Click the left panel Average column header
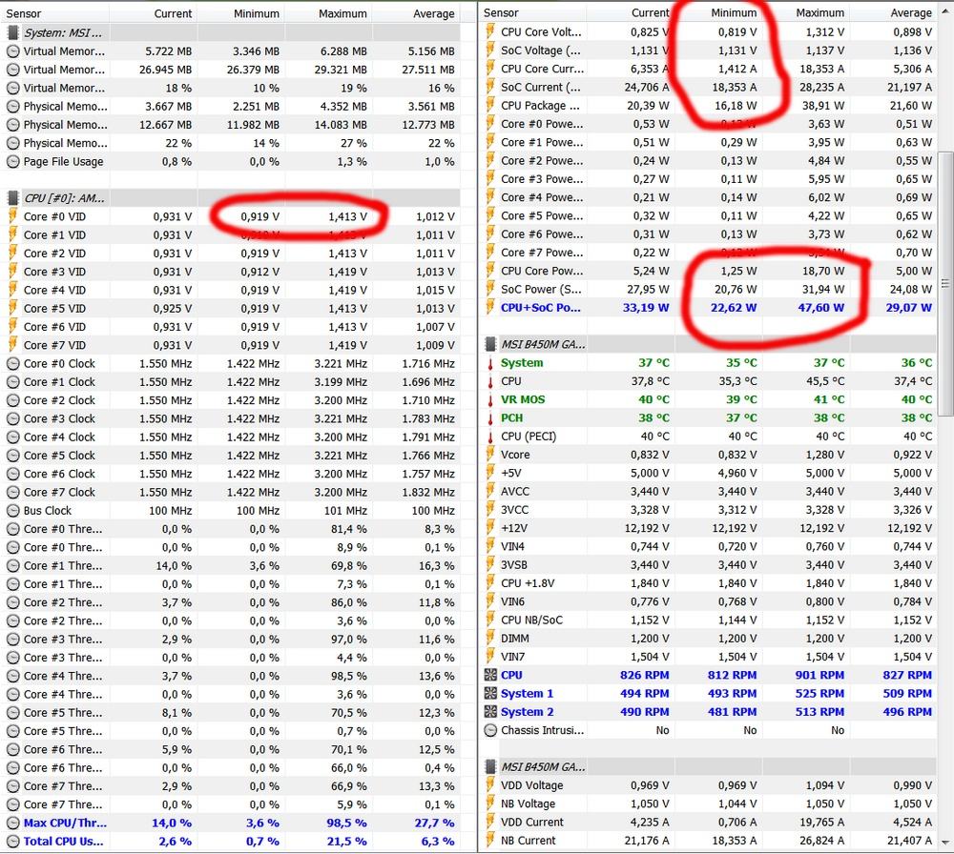Image resolution: width=954 pixels, height=854 pixels. [416, 12]
